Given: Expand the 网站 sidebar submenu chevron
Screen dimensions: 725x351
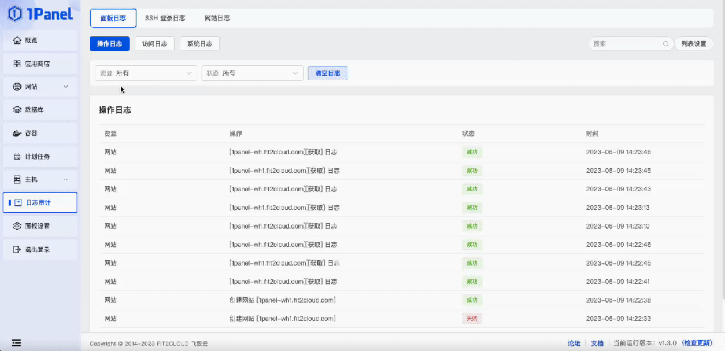Looking at the screenshot, I should pos(66,87).
